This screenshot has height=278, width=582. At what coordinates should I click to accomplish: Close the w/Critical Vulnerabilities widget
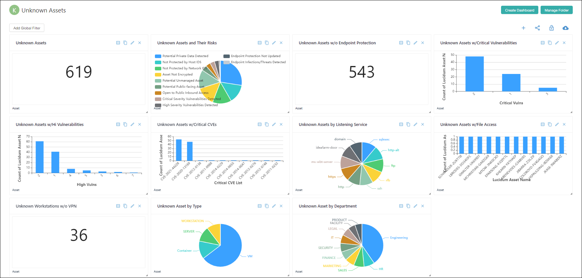(x=564, y=43)
